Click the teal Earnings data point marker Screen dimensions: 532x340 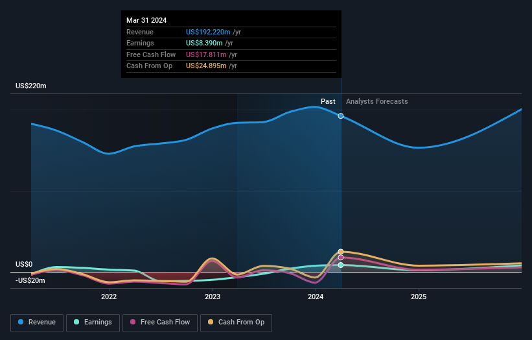pyautogui.click(x=341, y=265)
